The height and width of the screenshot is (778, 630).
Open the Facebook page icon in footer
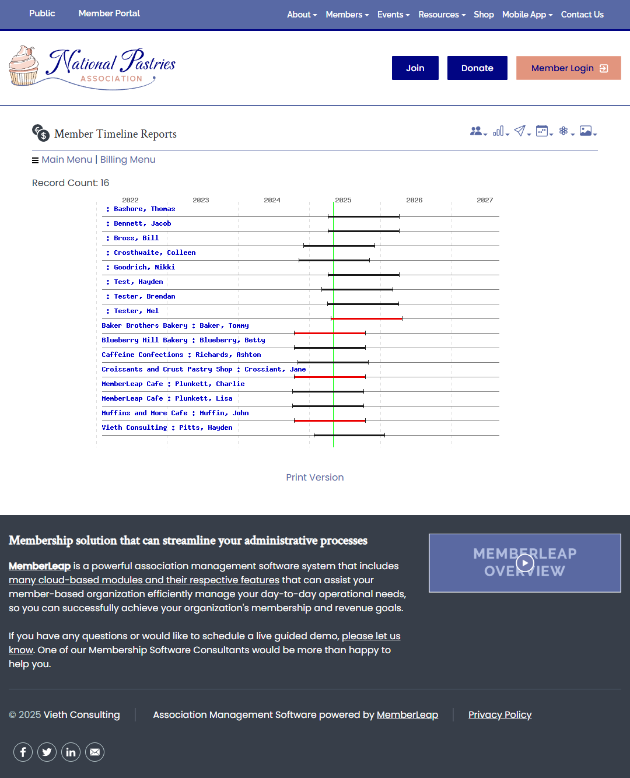[23, 752]
